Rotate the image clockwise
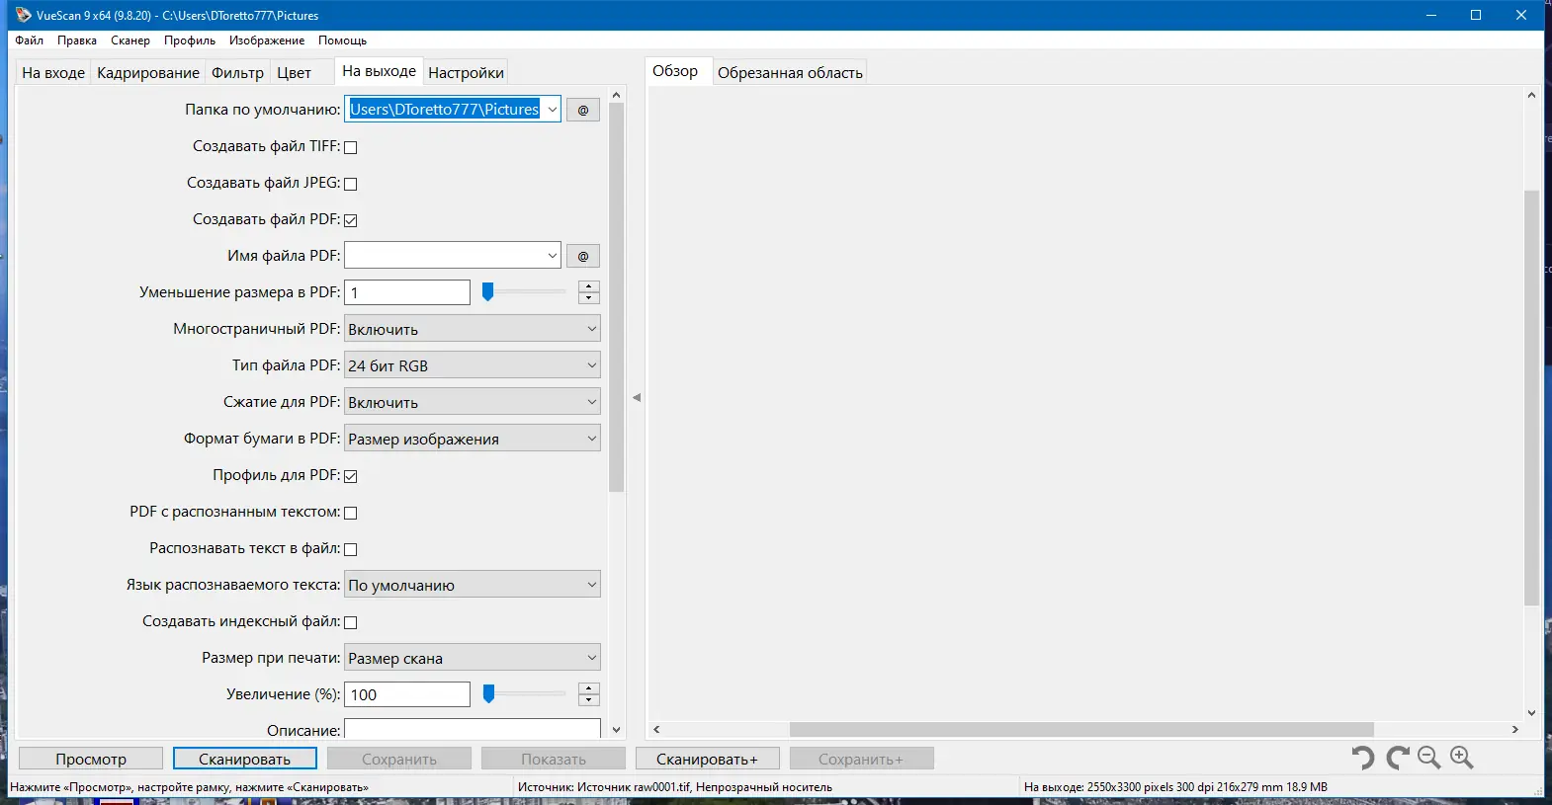1552x805 pixels. [x=1397, y=758]
